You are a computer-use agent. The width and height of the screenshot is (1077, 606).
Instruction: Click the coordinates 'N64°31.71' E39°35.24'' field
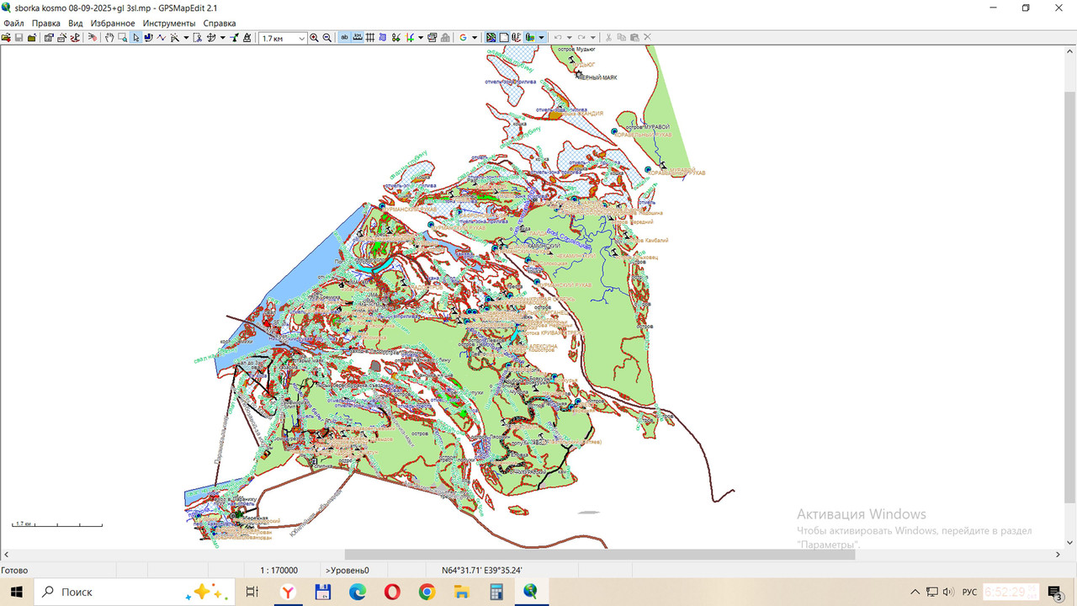tap(481, 570)
